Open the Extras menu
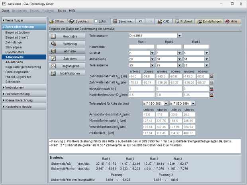Viewport: 247px width, 185px height. pos(61,10)
